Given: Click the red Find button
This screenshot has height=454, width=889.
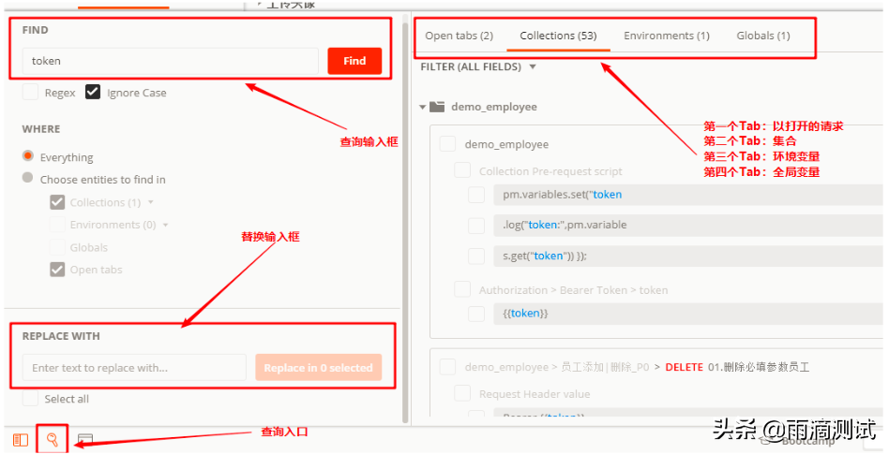Looking at the screenshot, I should tap(354, 61).
